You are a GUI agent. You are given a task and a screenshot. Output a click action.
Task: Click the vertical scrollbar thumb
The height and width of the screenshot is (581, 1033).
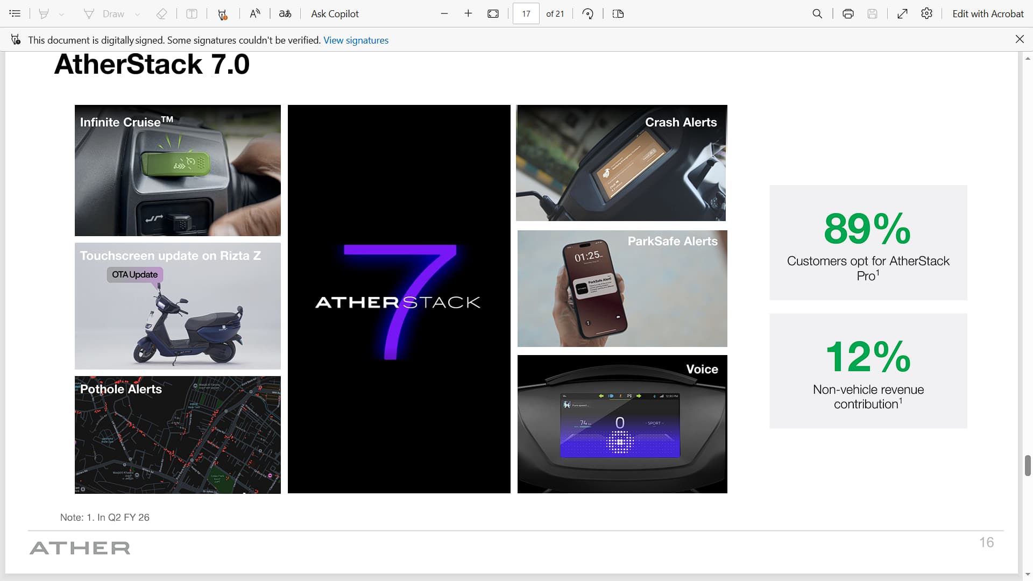click(1028, 465)
